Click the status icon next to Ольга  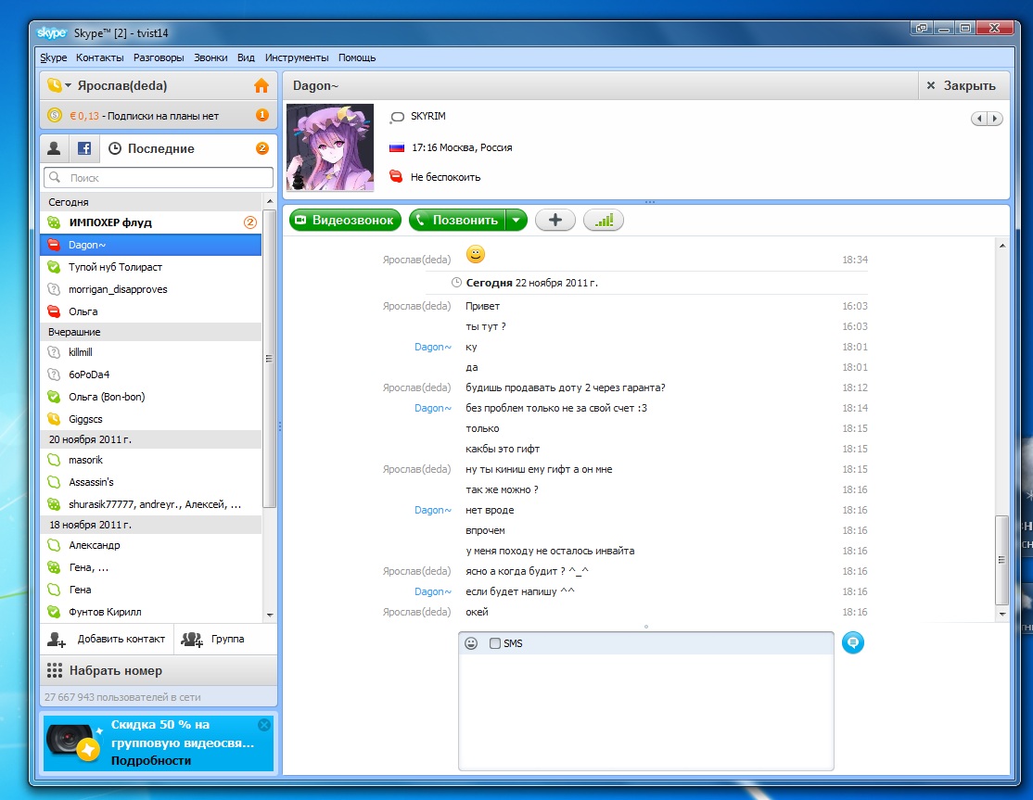54,311
